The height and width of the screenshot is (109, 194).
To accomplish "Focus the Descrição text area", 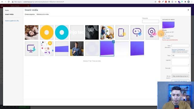I will point(180,70).
